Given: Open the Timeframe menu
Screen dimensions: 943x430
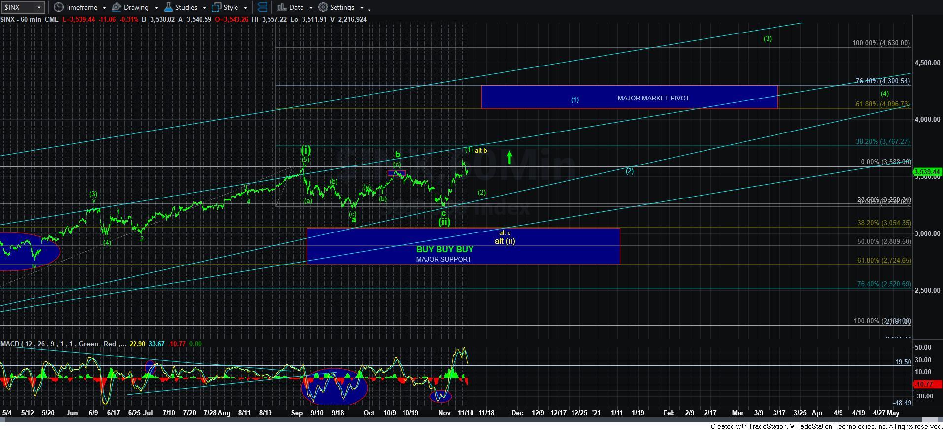Looking at the screenshot, I should click(80, 7).
